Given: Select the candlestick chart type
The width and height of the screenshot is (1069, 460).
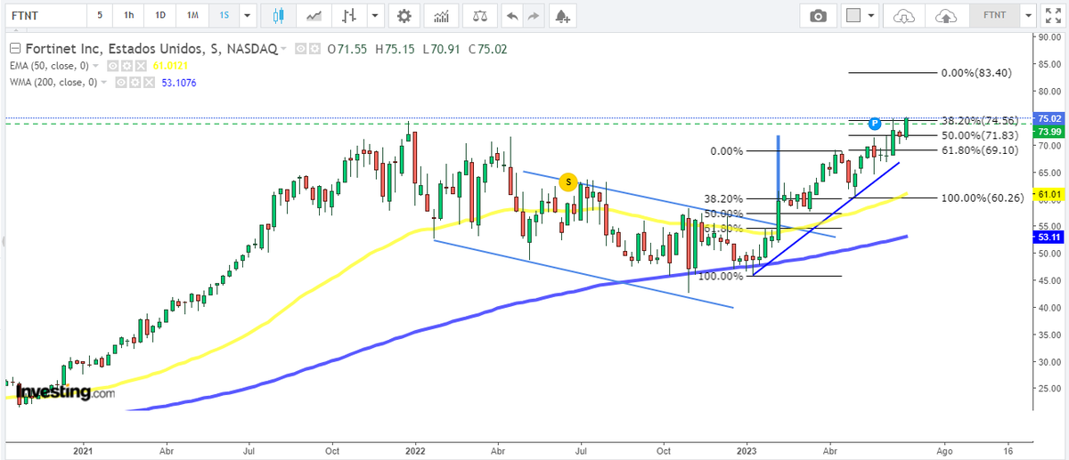Looking at the screenshot, I should (279, 15).
